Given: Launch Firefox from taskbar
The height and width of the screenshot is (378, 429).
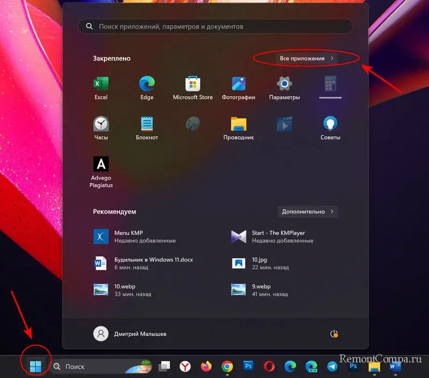Looking at the screenshot, I should [x=206, y=367].
